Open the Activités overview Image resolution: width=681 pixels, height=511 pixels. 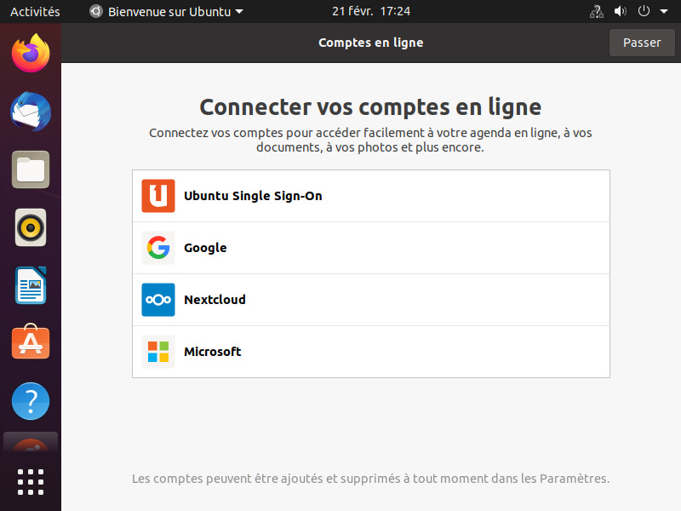pos(35,12)
